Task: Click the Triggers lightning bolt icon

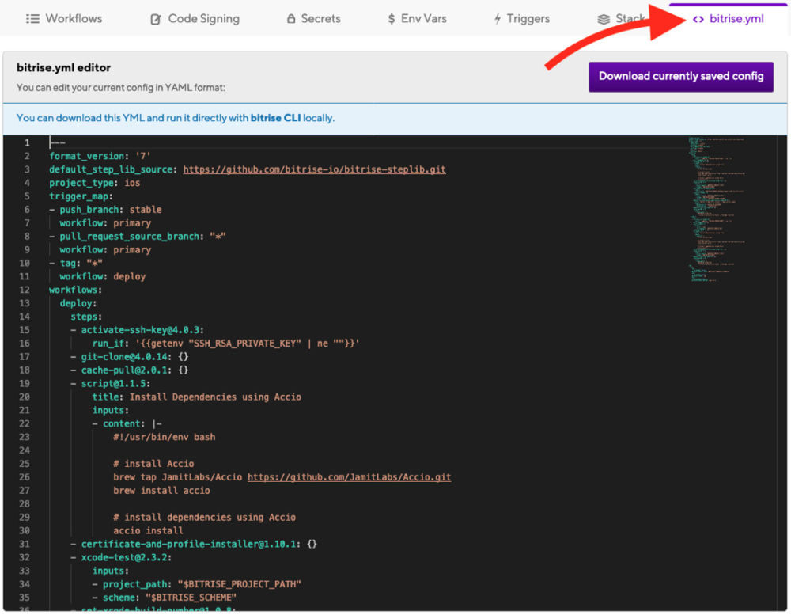Action: [498, 19]
